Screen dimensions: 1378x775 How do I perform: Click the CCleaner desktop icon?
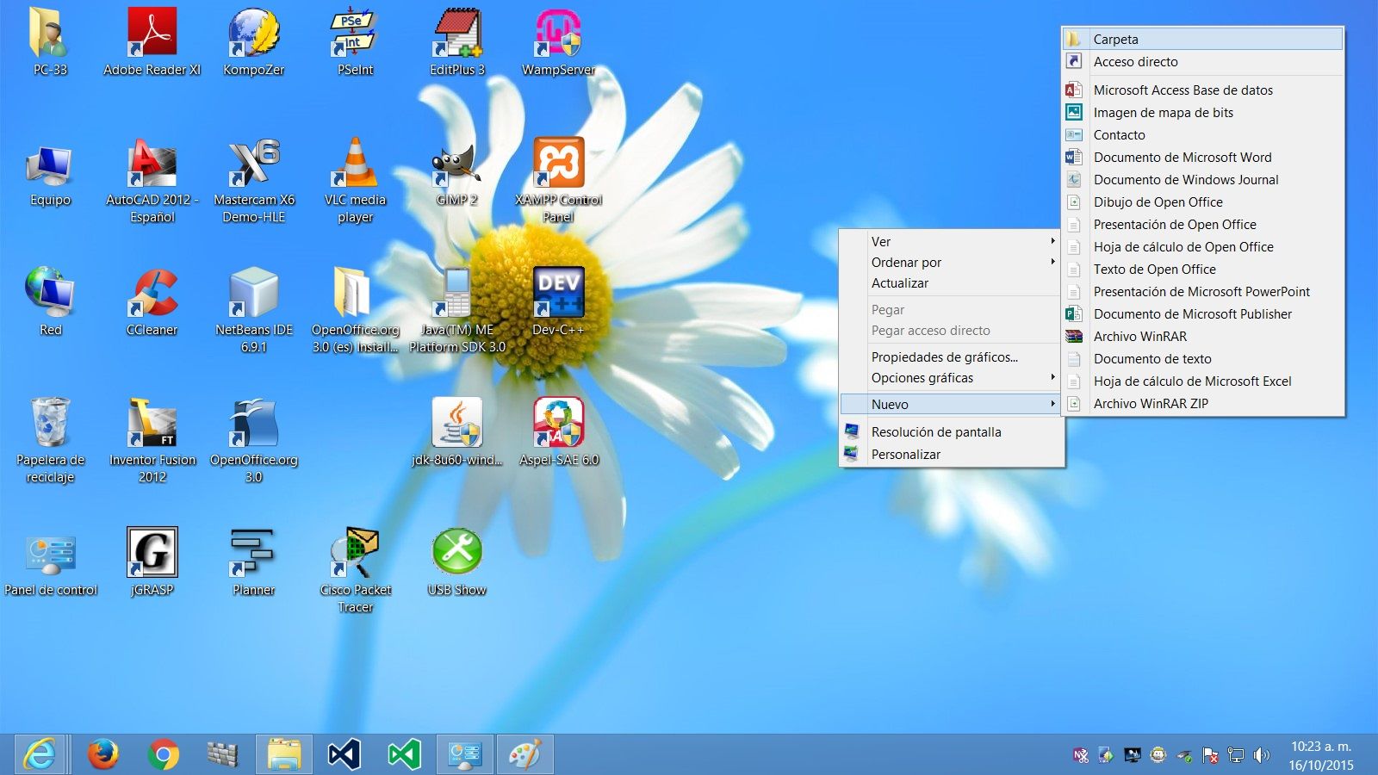[152, 294]
